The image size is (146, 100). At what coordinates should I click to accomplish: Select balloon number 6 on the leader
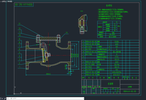(x=19, y=49)
